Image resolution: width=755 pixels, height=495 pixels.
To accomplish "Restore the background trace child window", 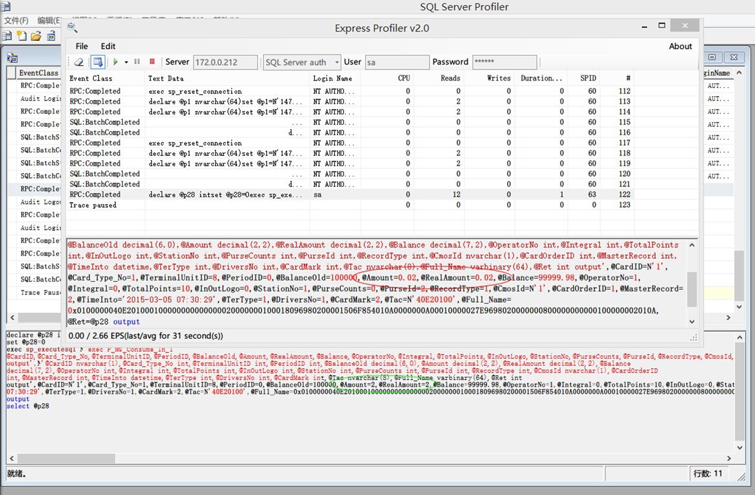I will coord(712,57).
